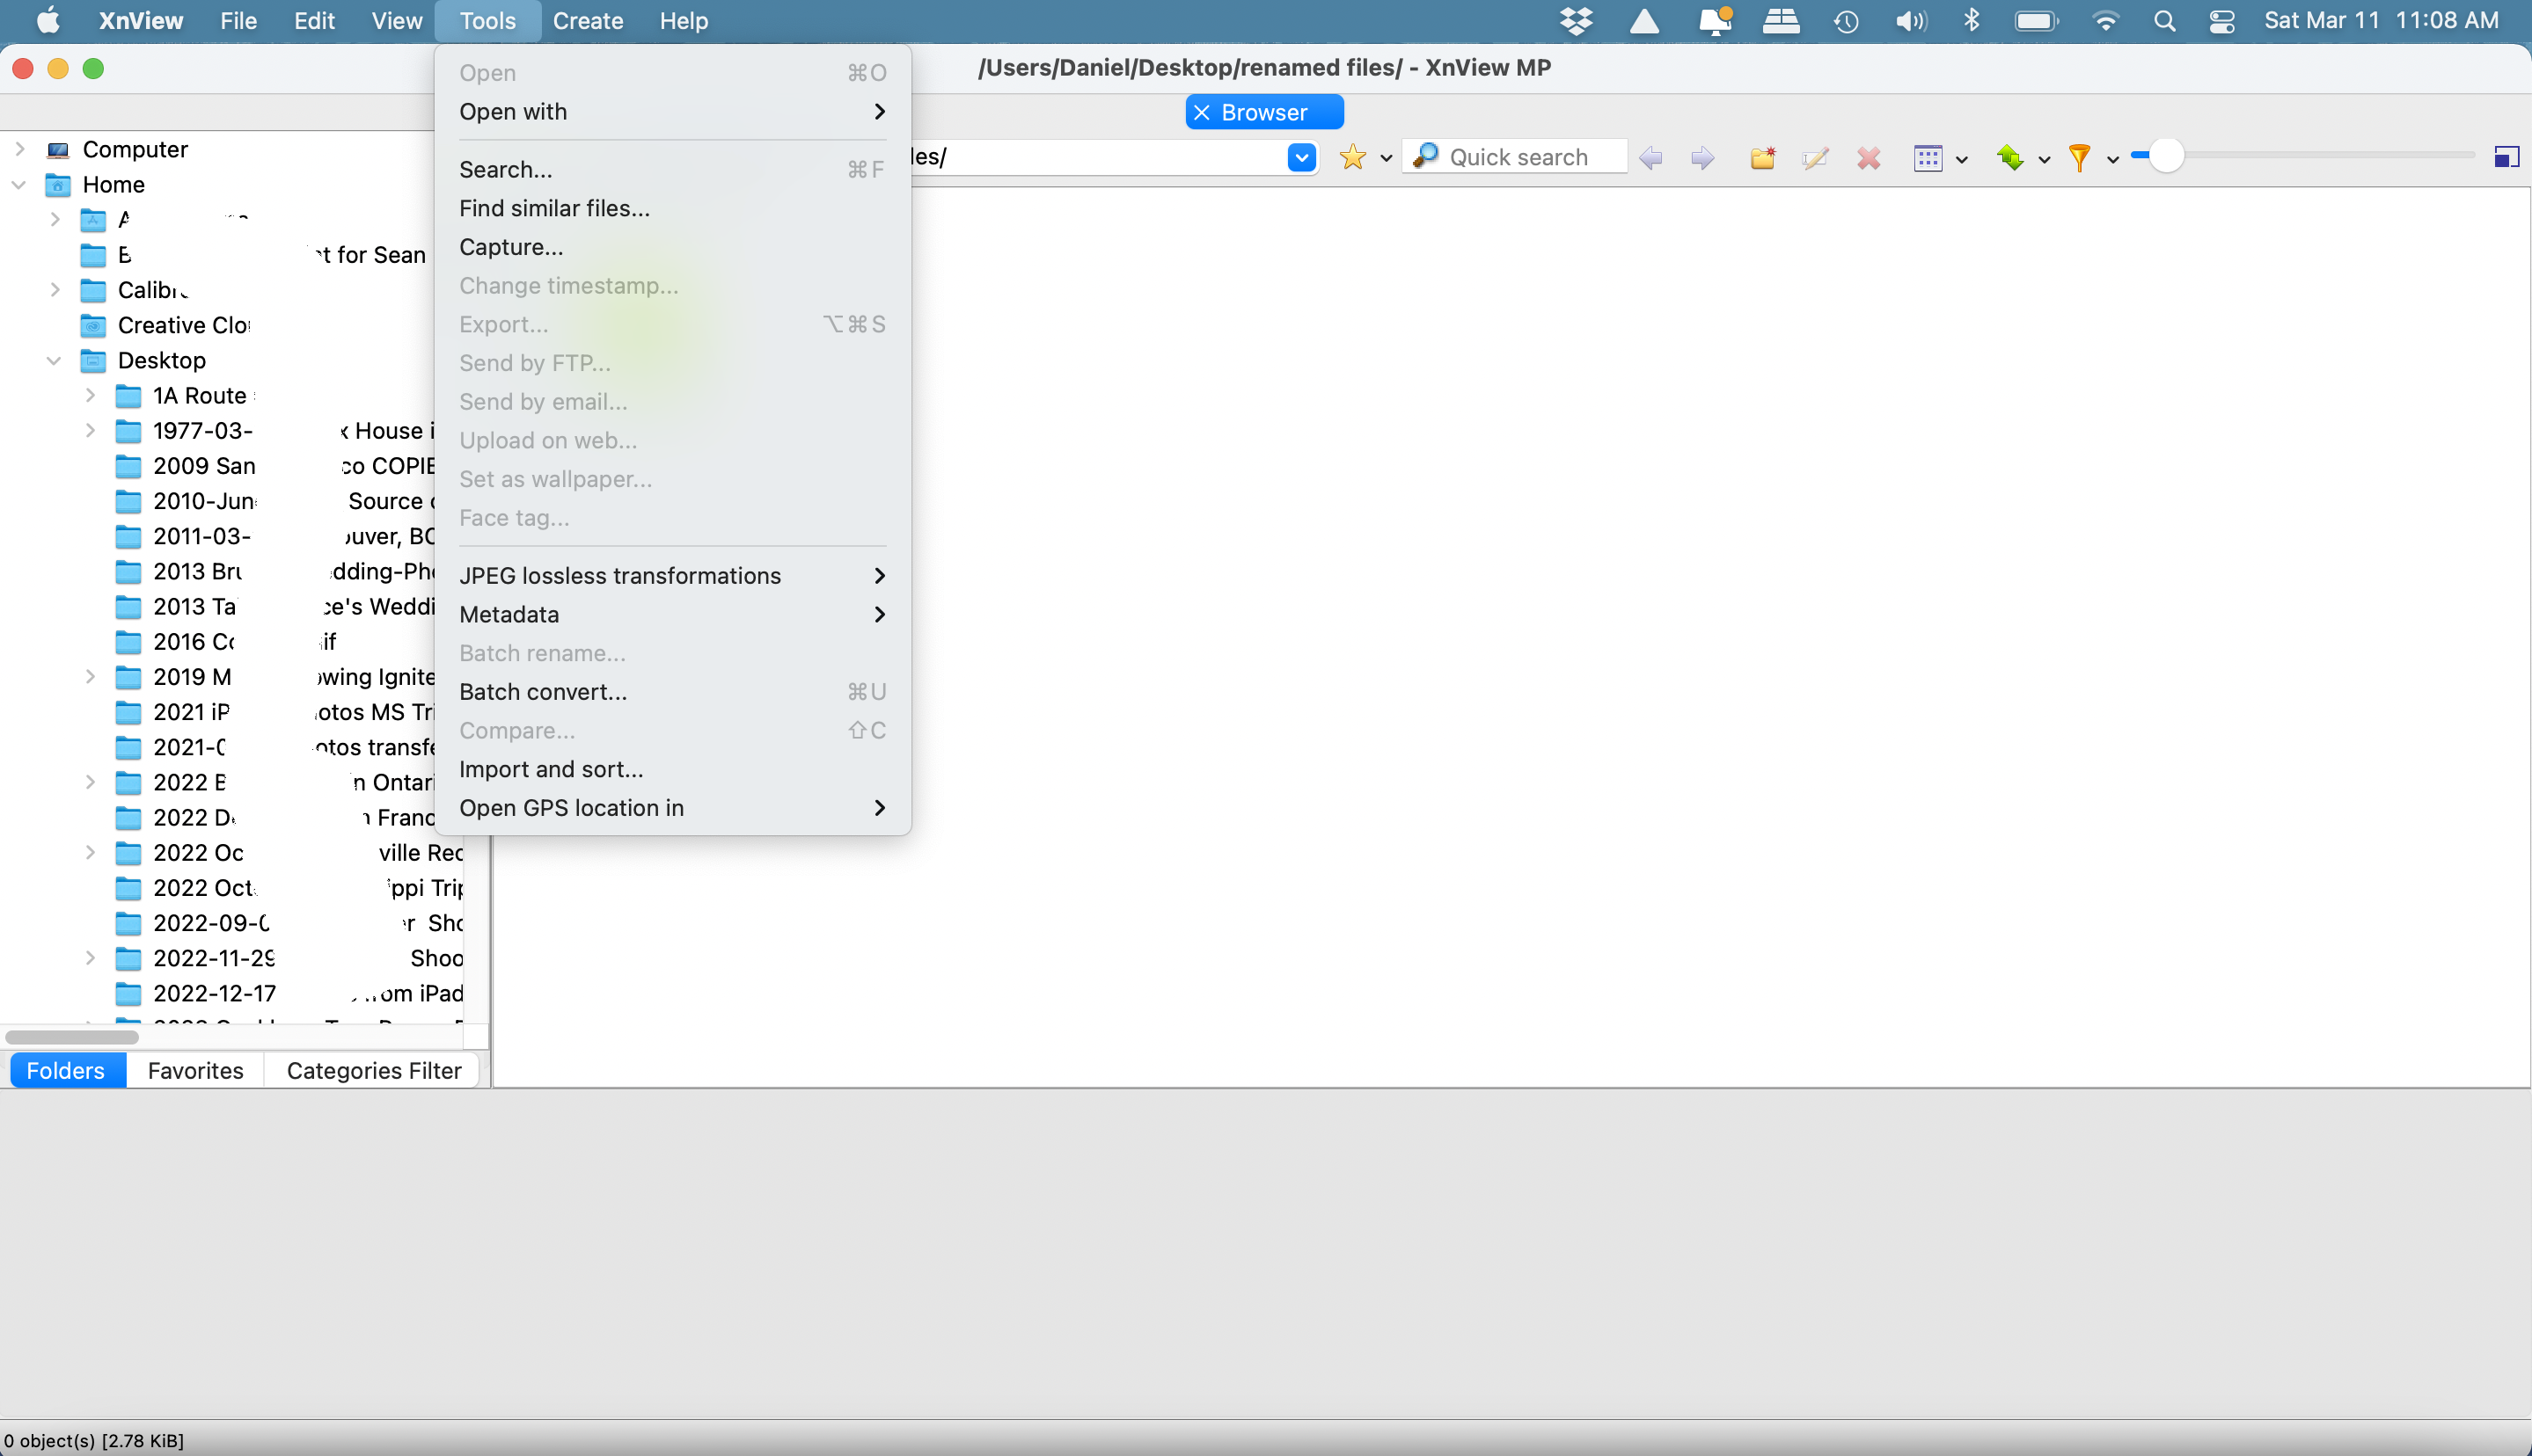Expand the Computer tree node

(19, 149)
